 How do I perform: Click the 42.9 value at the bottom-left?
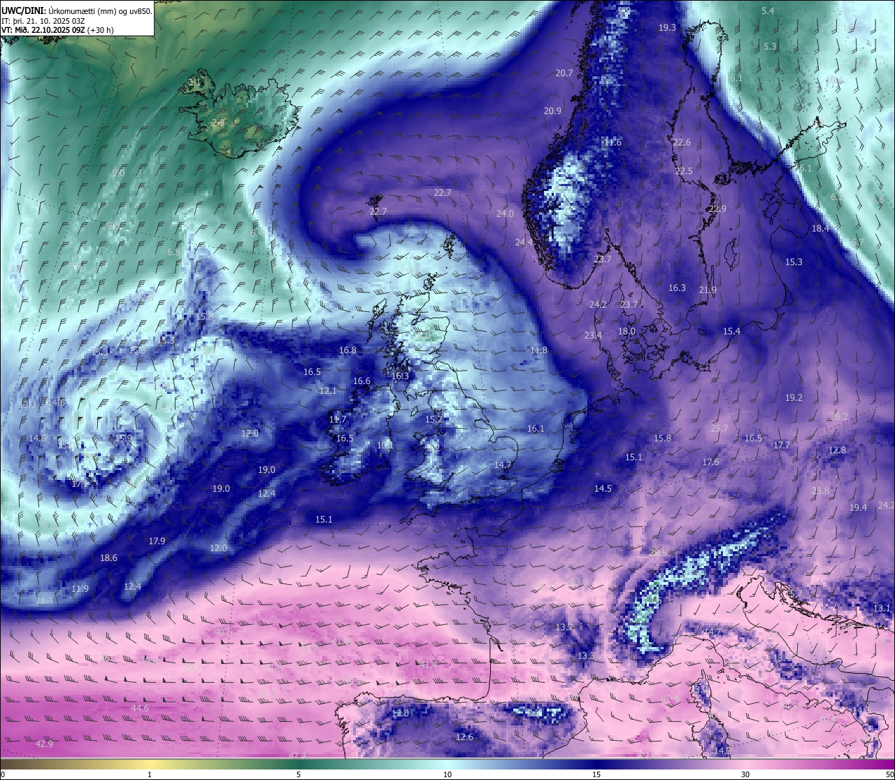coord(44,744)
